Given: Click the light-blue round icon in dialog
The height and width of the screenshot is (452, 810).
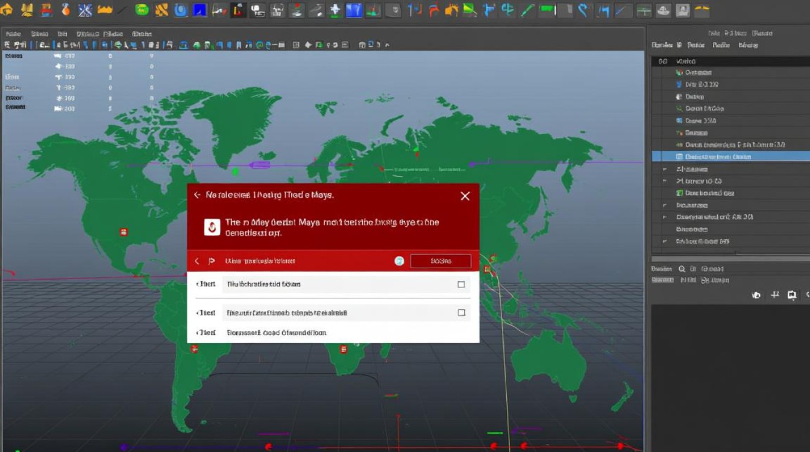Looking at the screenshot, I should [x=399, y=261].
